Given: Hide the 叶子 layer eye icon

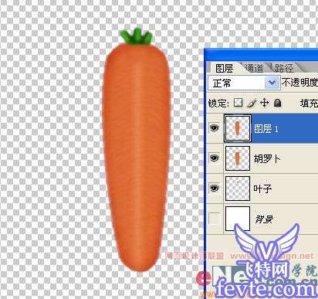Looking at the screenshot, I should coord(215,188).
